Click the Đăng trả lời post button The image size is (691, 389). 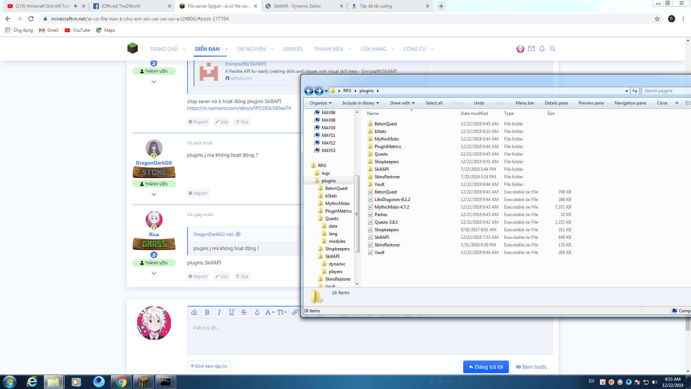tap(485, 367)
